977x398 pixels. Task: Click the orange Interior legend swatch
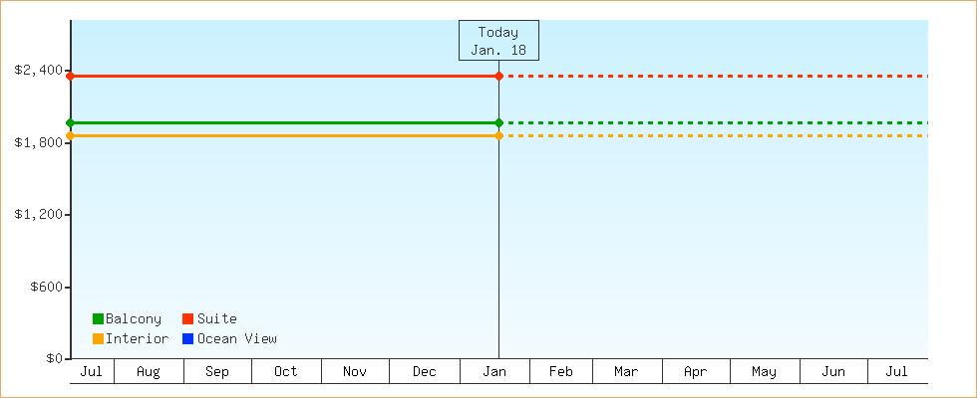pyautogui.click(x=98, y=339)
